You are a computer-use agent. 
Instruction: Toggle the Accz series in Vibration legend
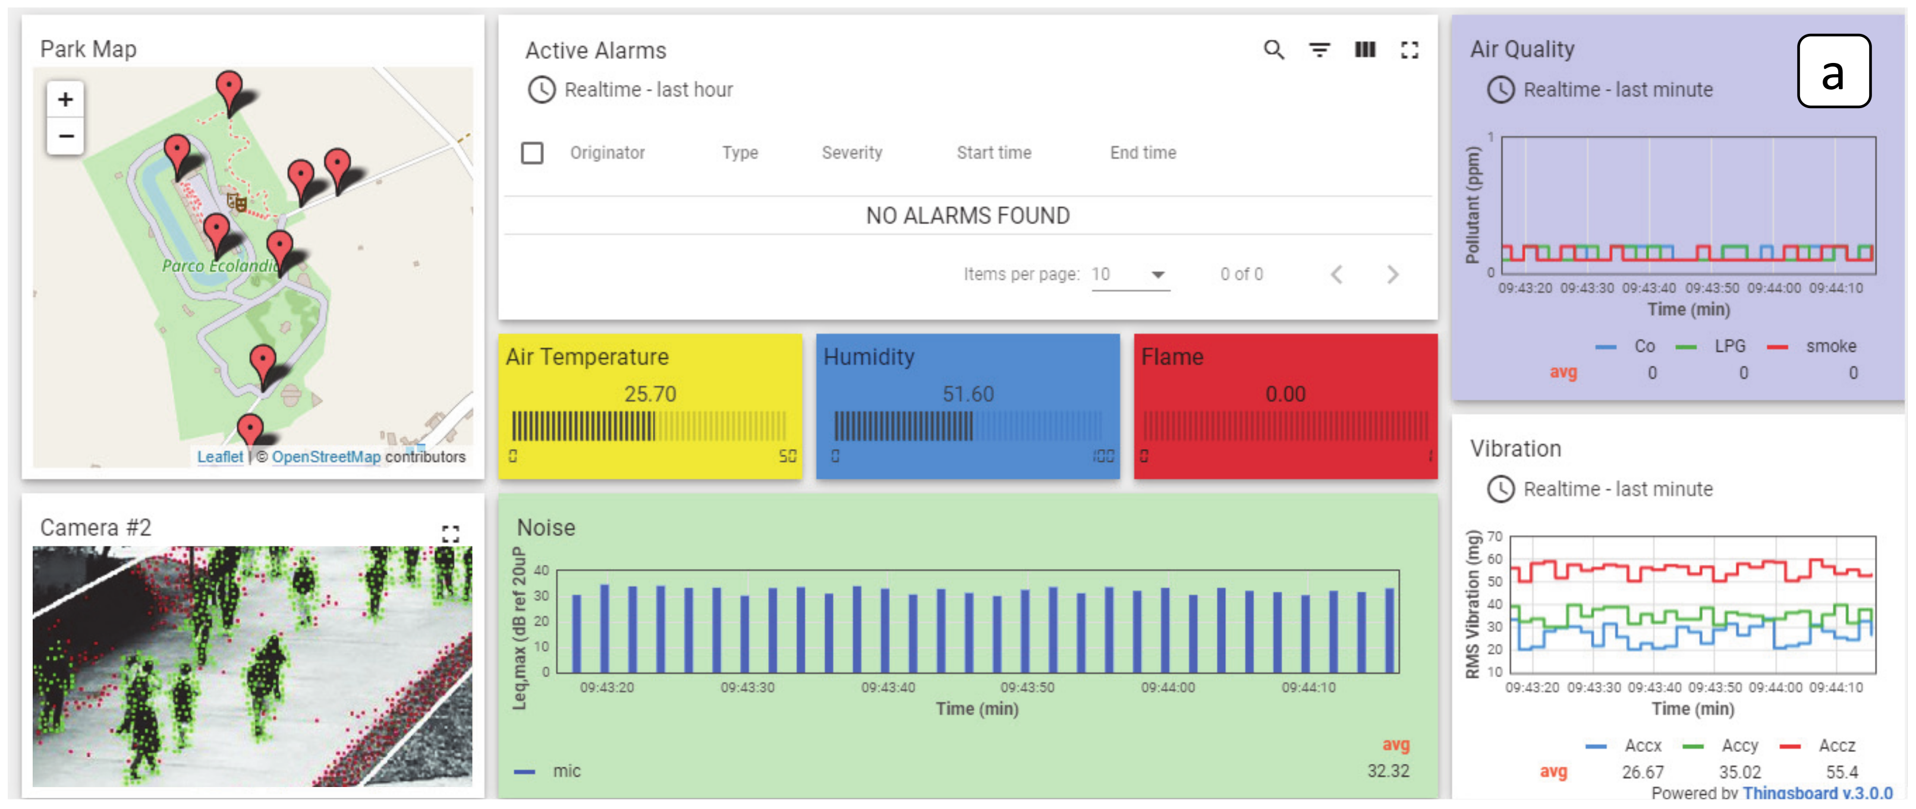[x=1836, y=745]
